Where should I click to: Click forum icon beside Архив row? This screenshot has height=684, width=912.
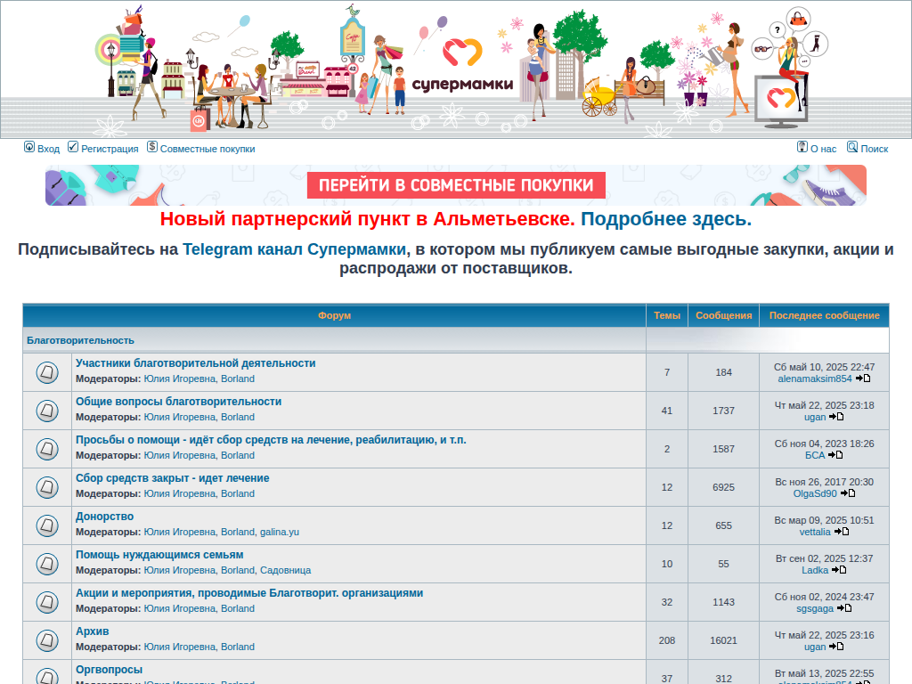(47, 640)
